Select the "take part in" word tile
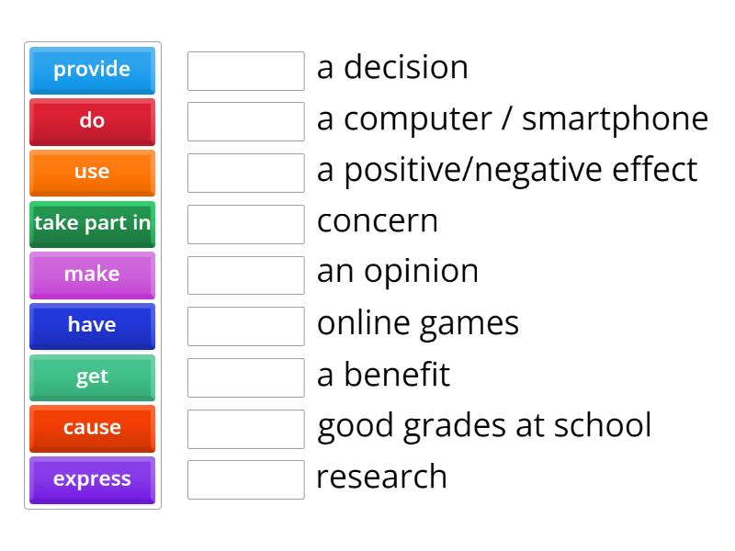 coord(92,224)
